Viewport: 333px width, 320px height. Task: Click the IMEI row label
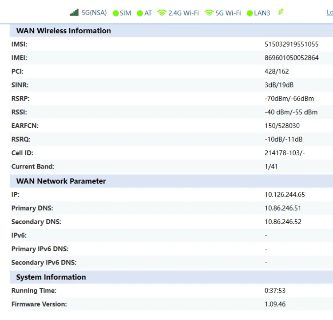(19, 58)
